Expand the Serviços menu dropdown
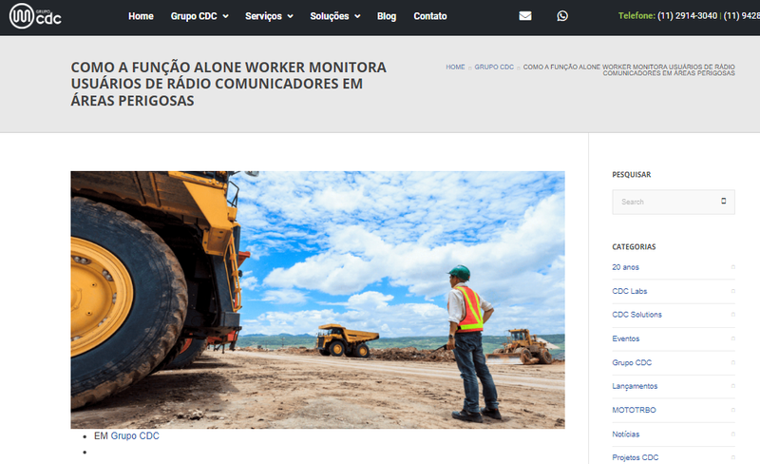 point(269,16)
